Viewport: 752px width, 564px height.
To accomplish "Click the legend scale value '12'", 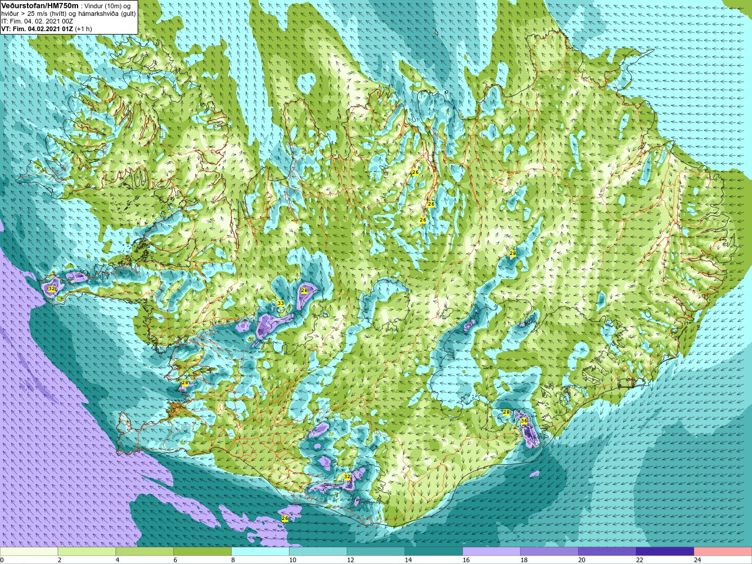I will point(350,560).
